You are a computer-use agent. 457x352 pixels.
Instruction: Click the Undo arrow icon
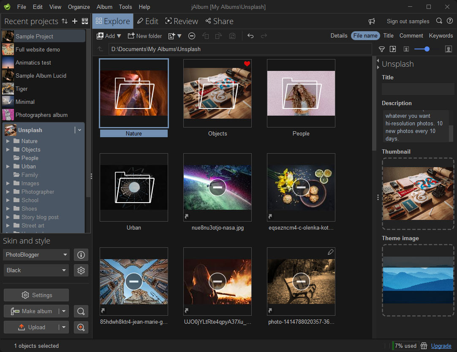click(x=250, y=36)
